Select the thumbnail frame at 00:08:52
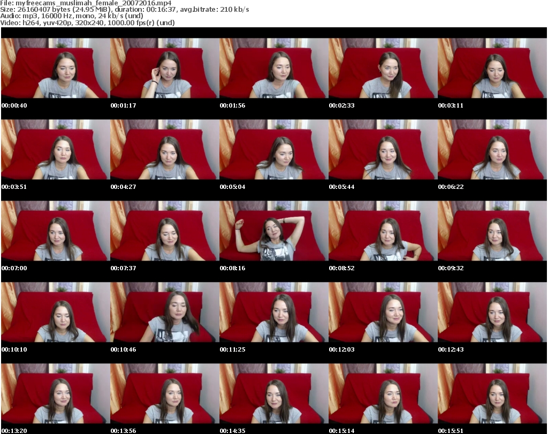Screen dimensions: 548x434 [383, 231]
